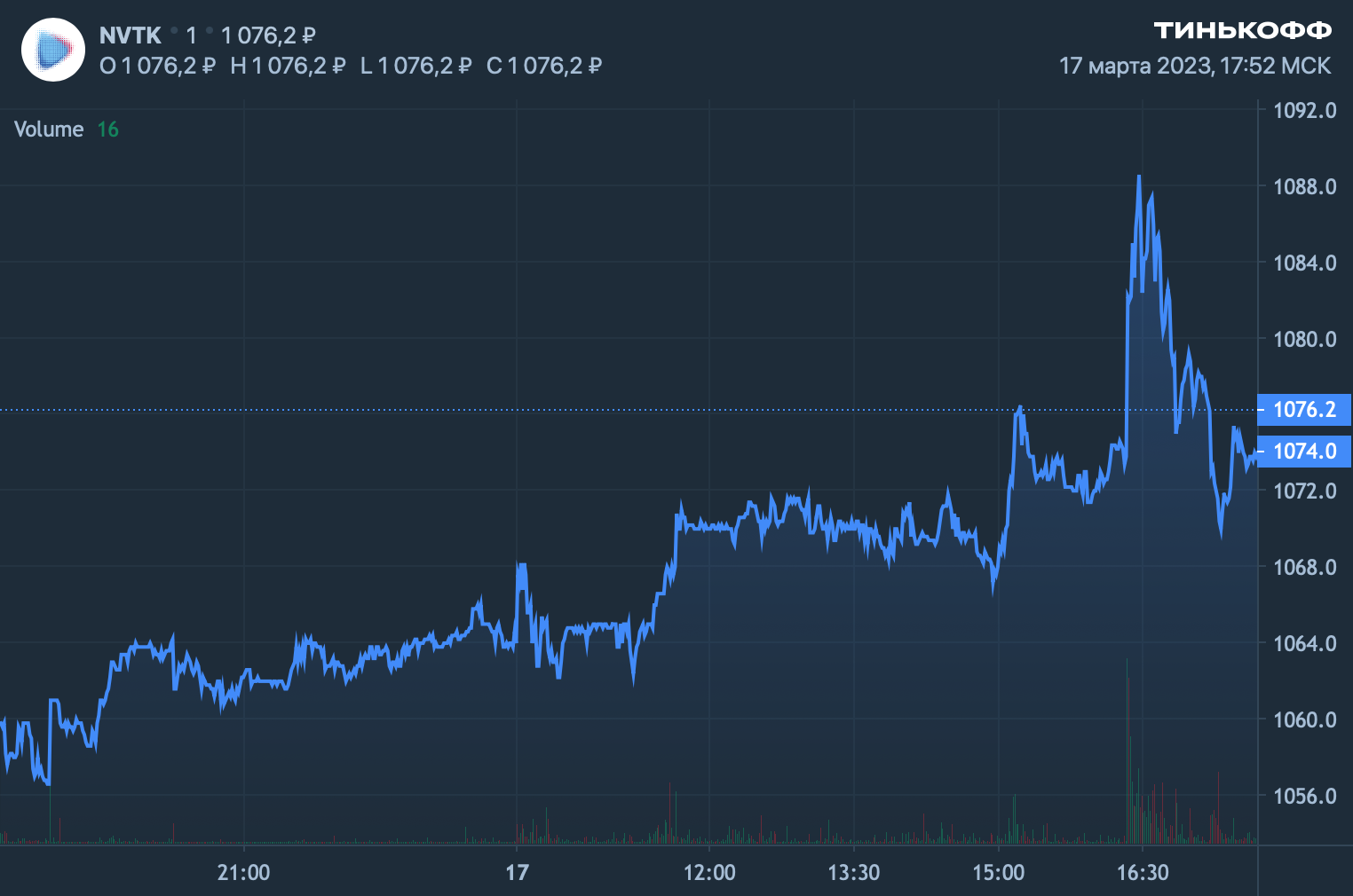Click the header open price O 1 076,2 ₽
1353x896 pixels.
[158, 66]
